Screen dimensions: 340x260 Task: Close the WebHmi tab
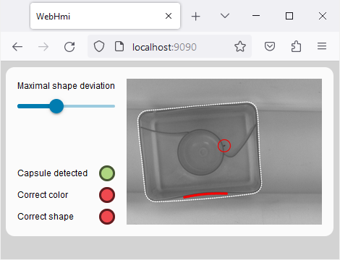pyautogui.click(x=169, y=16)
